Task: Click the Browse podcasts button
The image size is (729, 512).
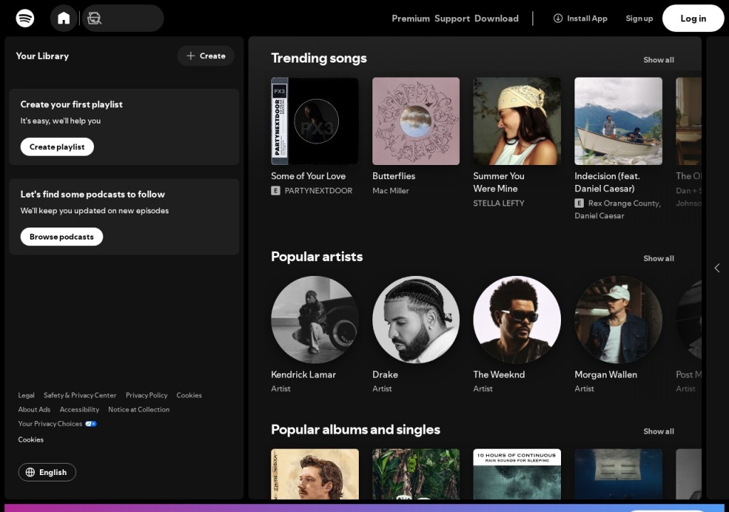Action: (61, 237)
